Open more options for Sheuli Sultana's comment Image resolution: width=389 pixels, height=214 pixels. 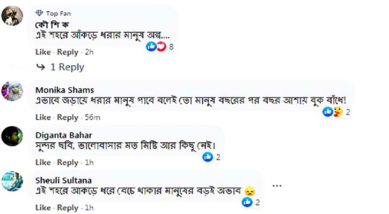point(277,186)
